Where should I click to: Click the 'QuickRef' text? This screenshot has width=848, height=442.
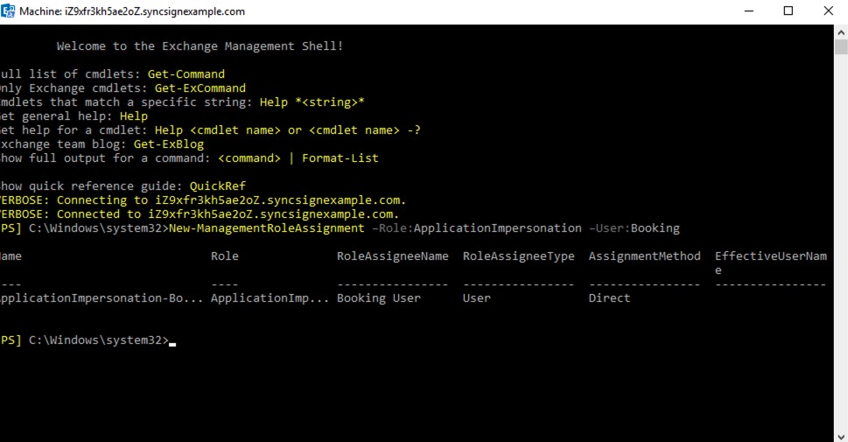pos(217,186)
